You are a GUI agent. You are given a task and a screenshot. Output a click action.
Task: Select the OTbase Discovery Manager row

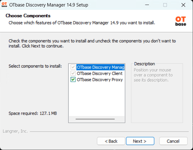coord(101,67)
